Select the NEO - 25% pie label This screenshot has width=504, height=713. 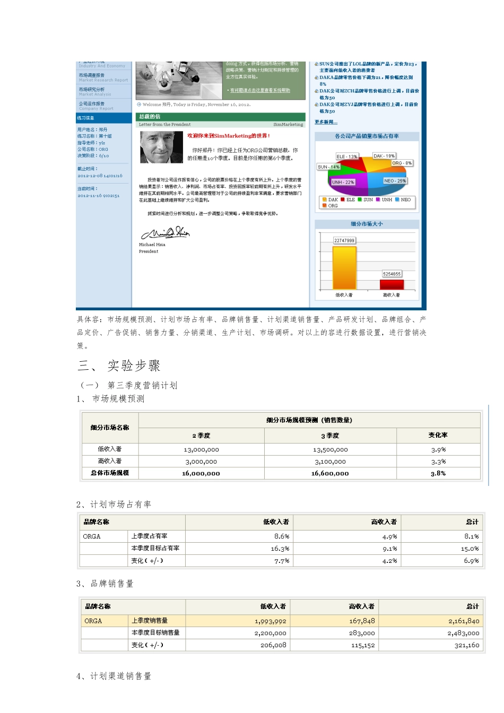click(x=395, y=181)
